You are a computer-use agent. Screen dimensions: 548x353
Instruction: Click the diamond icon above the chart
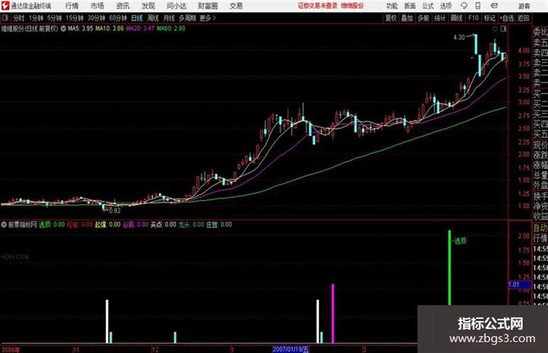(x=495, y=29)
